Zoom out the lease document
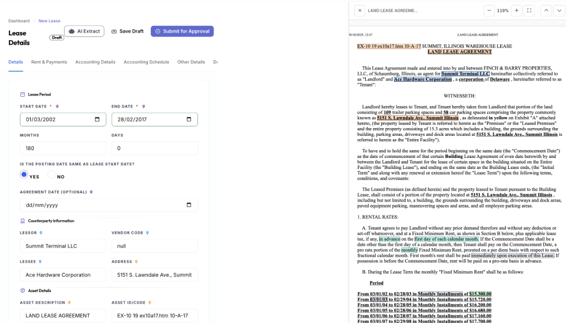The width and height of the screenshot is (566, 323). [489, 10]
